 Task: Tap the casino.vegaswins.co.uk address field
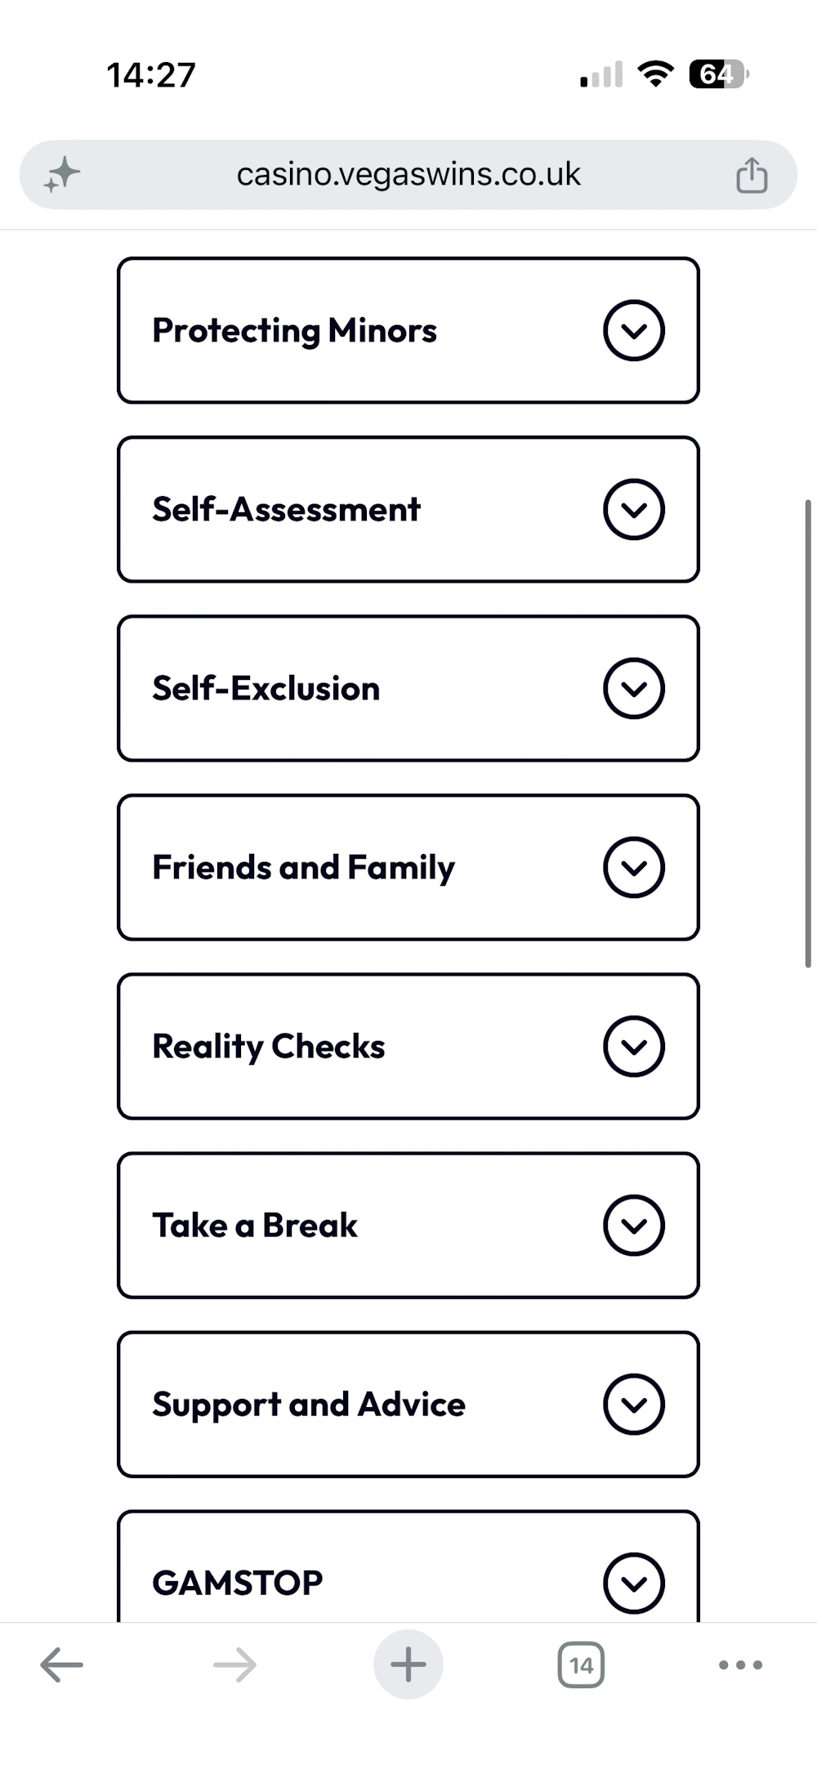[408, 175]
